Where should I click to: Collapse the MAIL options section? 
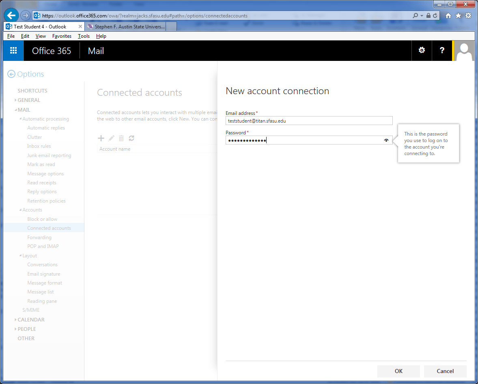[24, 110]
